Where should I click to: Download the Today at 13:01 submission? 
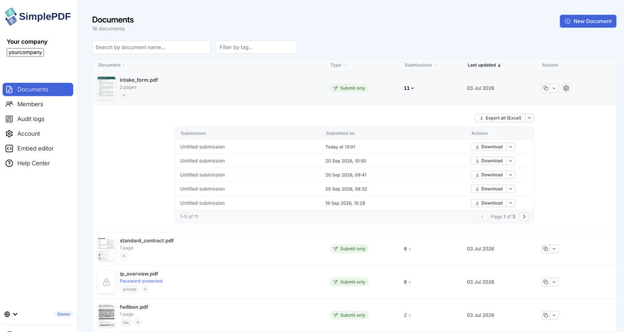click(489, 147)
